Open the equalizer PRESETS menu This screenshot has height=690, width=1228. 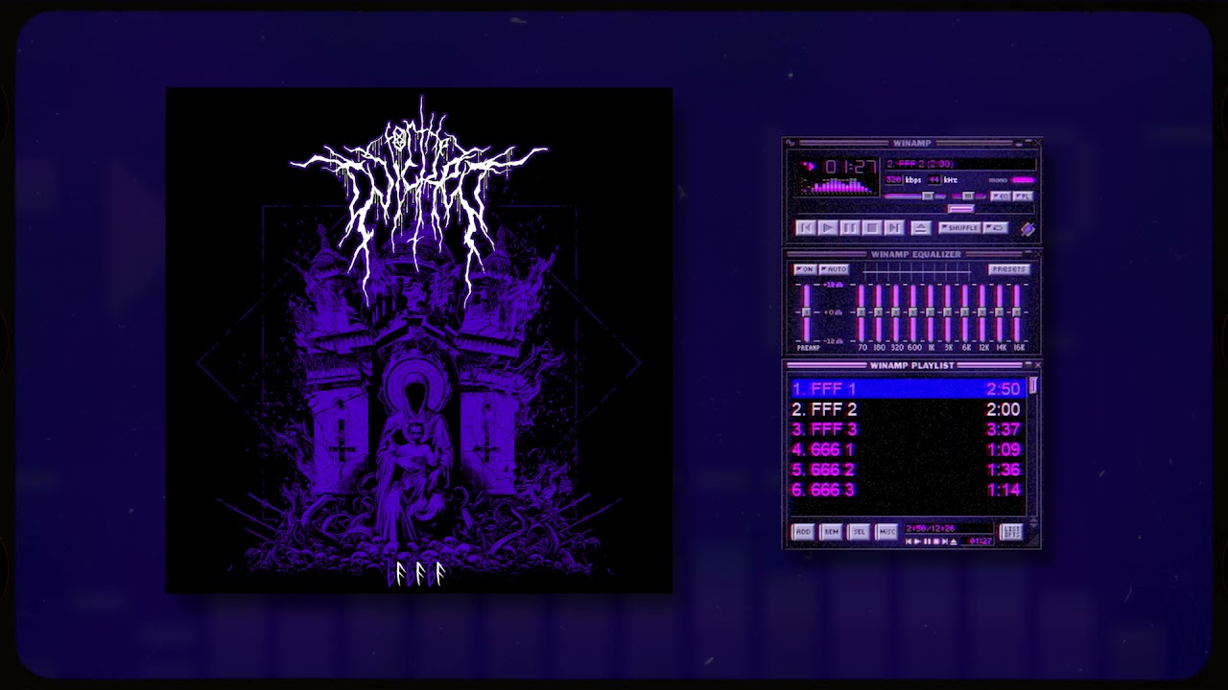click(x=1009, y=269)
